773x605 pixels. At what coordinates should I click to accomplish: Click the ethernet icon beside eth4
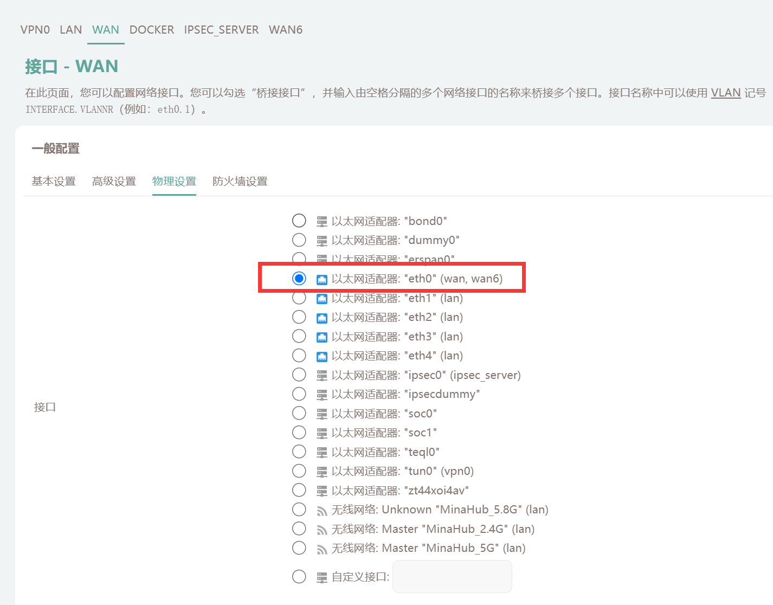coord(322,356)
